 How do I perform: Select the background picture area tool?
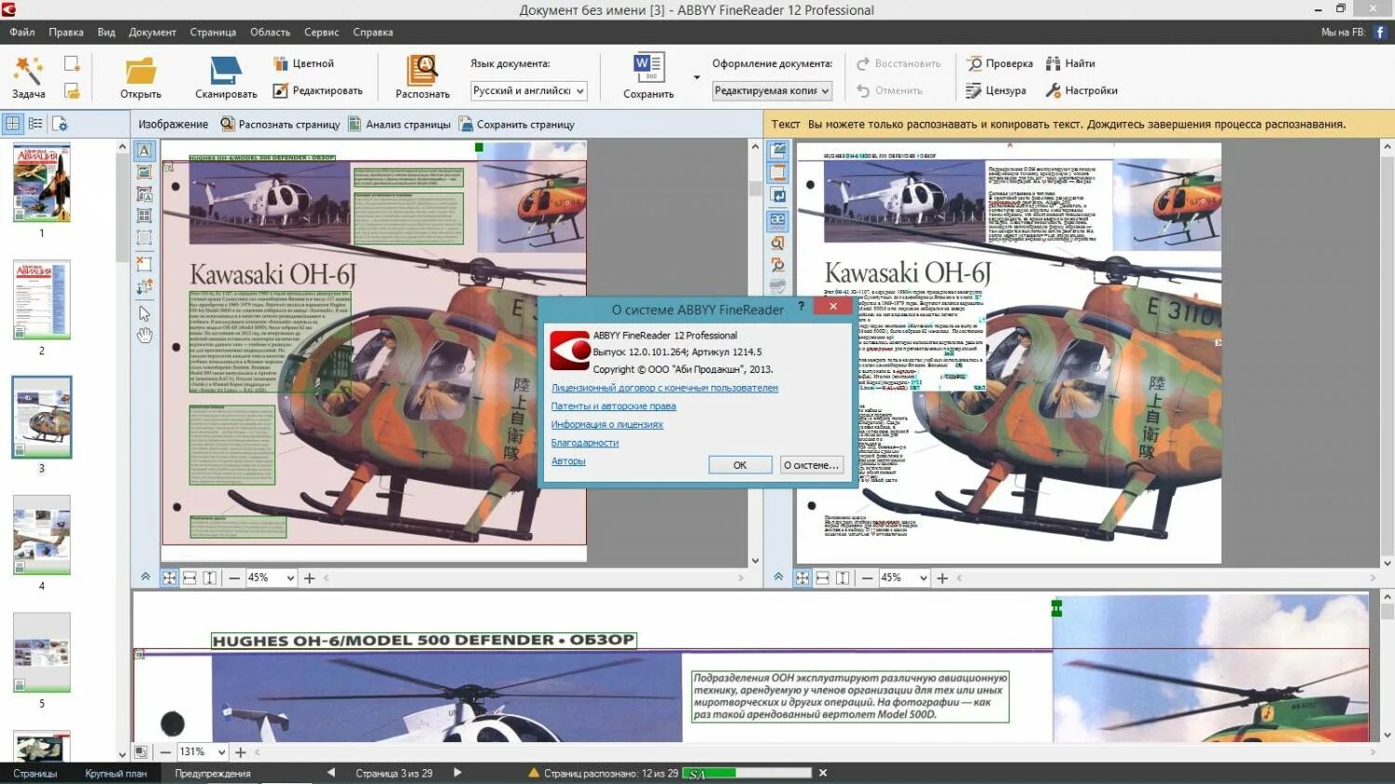pos(144,194)
